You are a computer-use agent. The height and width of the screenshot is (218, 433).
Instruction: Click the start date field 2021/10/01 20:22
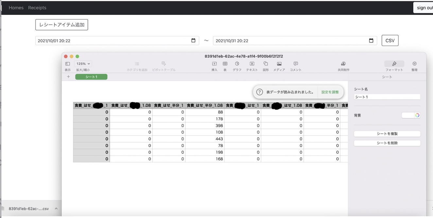pyautogui.click(x=117, y=41)
